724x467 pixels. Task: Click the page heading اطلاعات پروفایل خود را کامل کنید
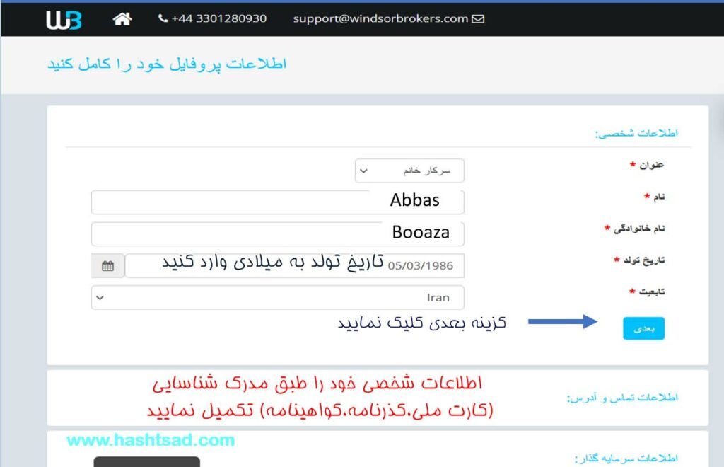[x=167, y=64]
